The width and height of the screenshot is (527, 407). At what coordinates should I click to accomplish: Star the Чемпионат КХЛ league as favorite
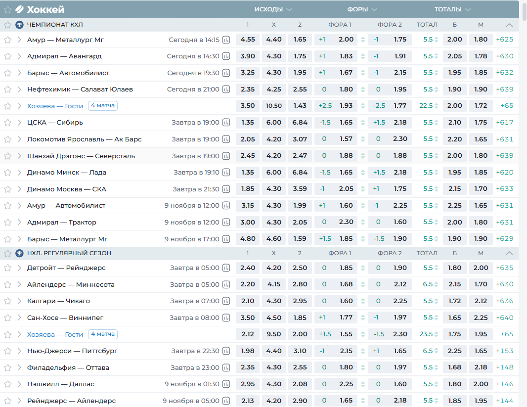pyautogui.click(x=7, y=25)
